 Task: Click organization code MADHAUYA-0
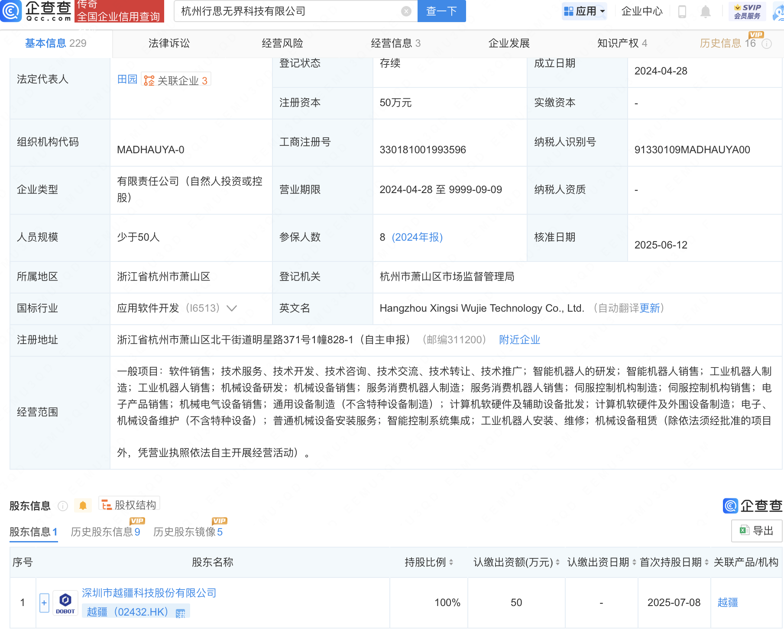point(151,150)
